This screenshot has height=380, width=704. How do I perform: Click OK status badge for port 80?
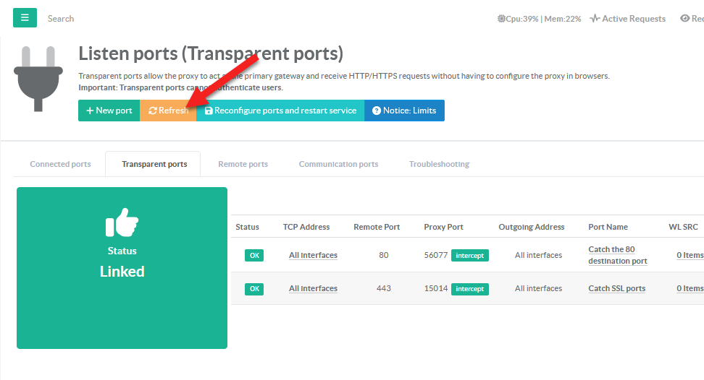pyautogui.click(x=254, y=256)
